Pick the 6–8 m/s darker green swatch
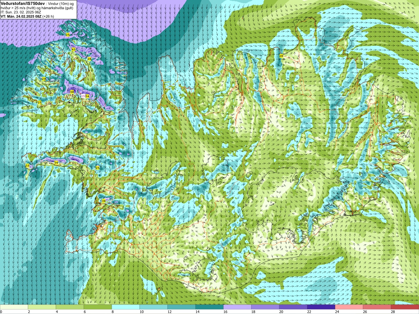 click(98, 307)
